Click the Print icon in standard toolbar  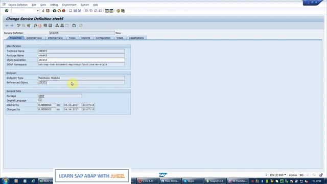click(71, 11)
